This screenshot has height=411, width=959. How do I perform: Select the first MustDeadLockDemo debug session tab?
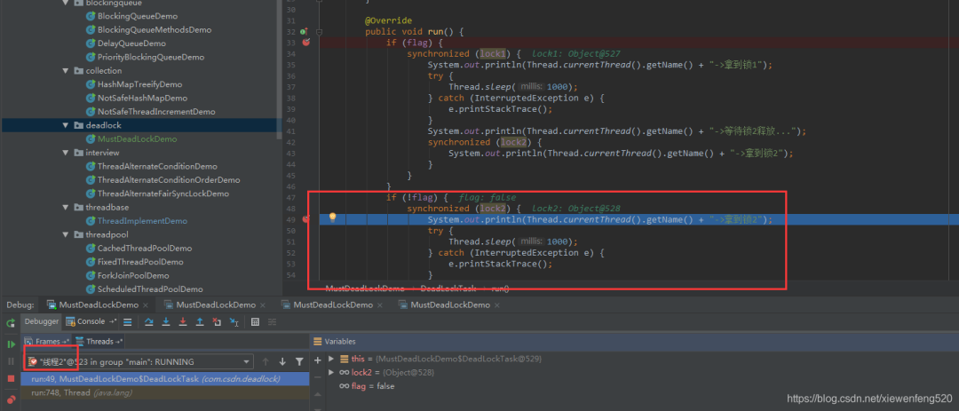[98, 304]
